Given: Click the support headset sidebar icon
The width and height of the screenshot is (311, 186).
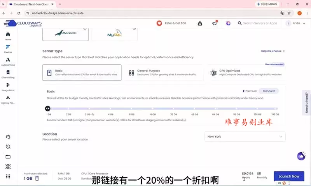Looking at the screenshot, I should 8,137.
